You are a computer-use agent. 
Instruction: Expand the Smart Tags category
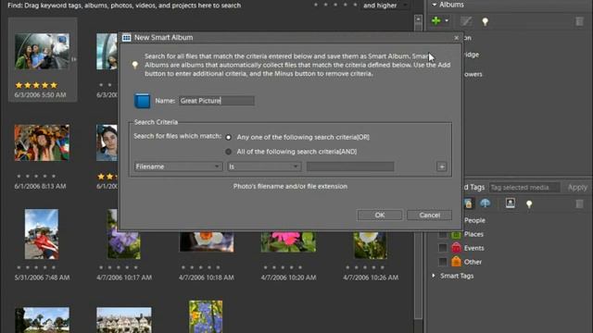[434, 276]
